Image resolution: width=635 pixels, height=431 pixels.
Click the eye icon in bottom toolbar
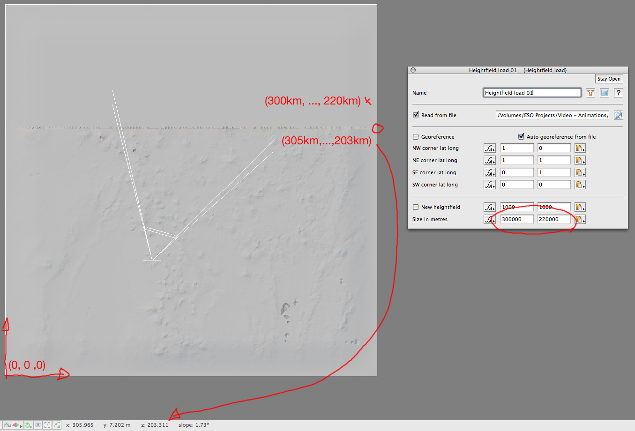point(38,425)
